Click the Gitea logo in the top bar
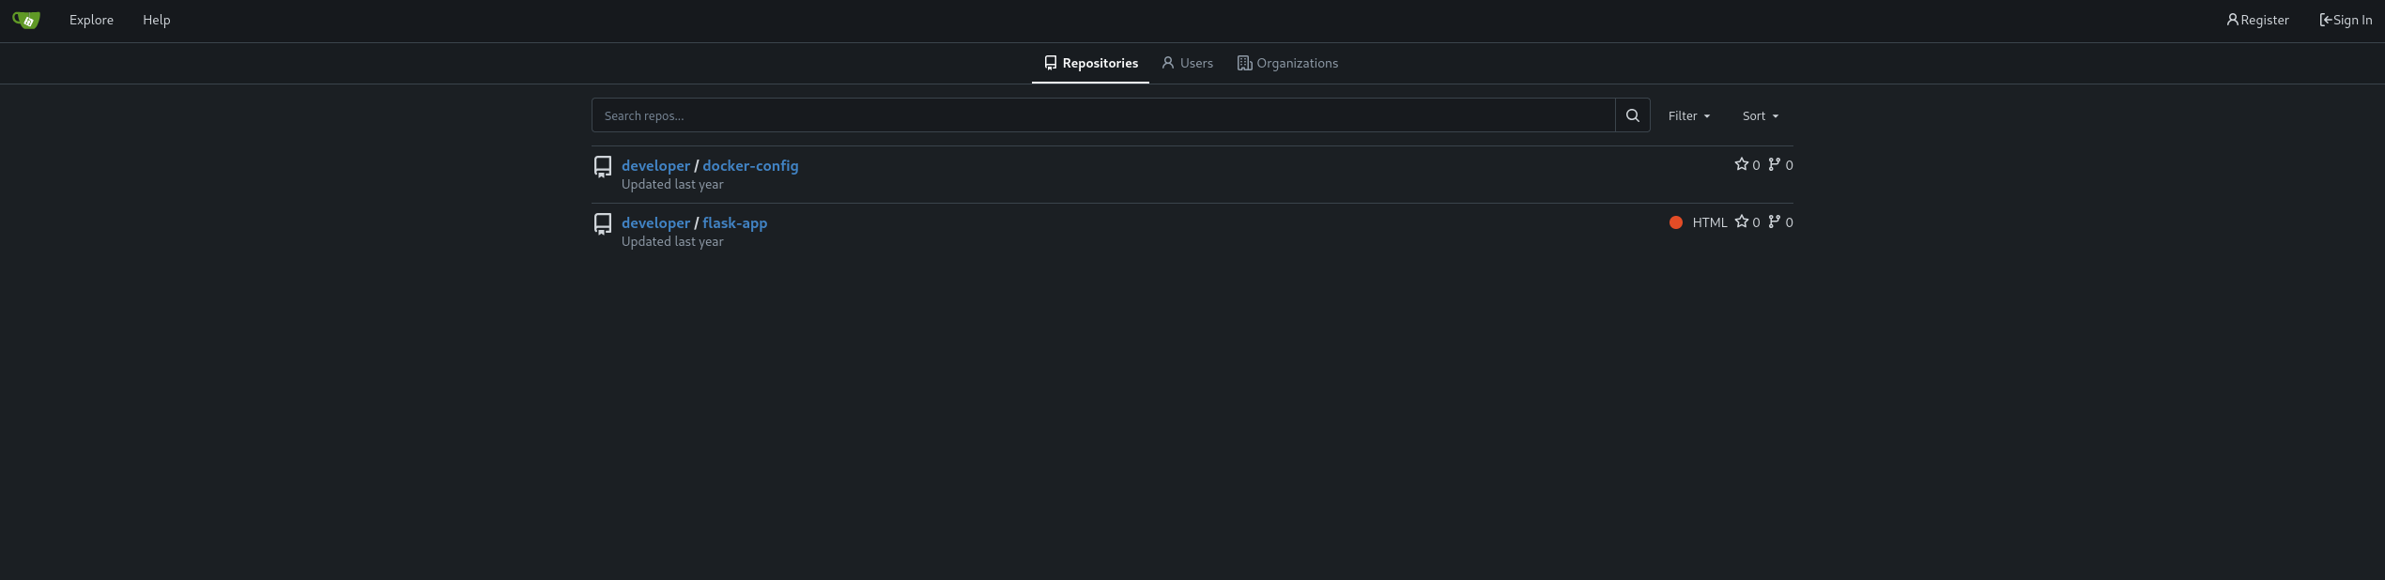Screen dimensions: 2385x580 (26, 20)
